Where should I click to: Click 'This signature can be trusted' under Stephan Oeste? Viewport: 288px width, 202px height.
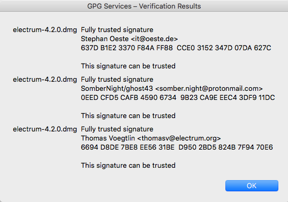(x=128, y=66)
